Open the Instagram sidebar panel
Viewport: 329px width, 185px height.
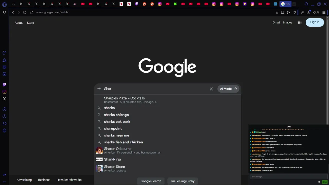(x=4, y=92)
